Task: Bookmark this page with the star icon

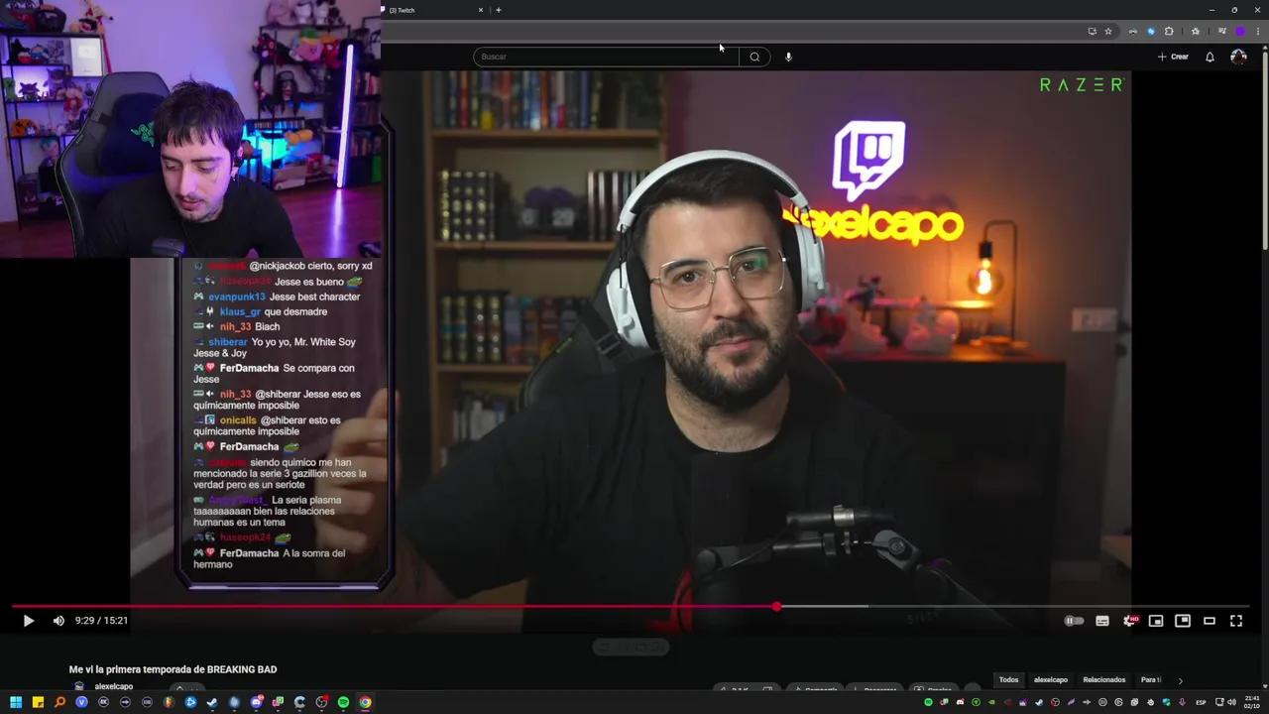Action: tap(1108, 31)
